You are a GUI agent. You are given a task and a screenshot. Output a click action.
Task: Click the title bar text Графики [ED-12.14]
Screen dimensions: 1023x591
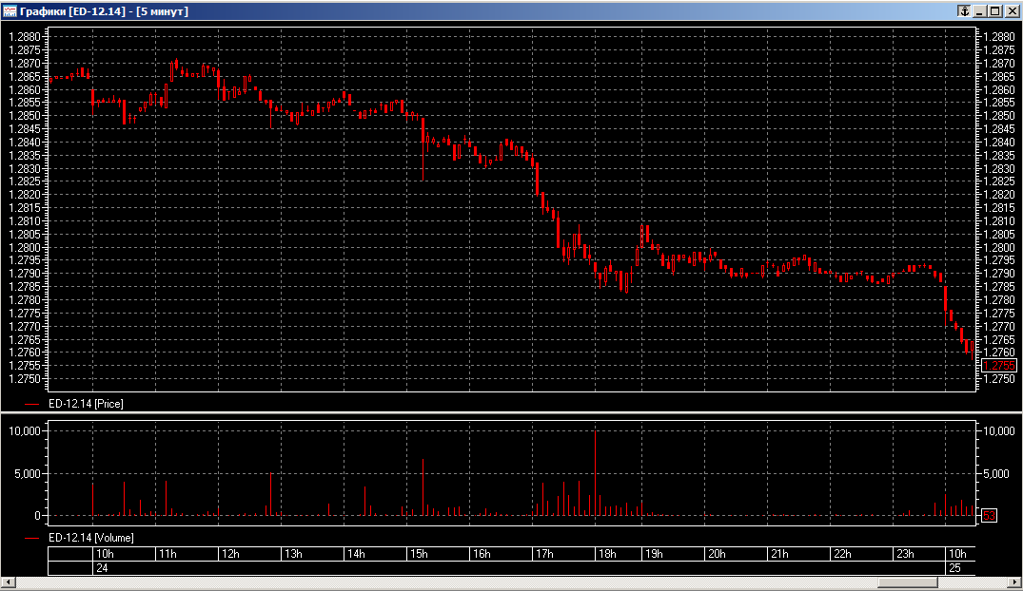click(x=103, y=10)
